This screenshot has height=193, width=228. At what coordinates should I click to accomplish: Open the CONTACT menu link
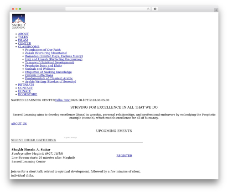click(x=26, y=88)
